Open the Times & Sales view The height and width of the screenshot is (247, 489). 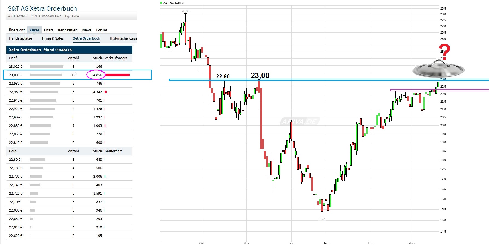click(52, 38)
